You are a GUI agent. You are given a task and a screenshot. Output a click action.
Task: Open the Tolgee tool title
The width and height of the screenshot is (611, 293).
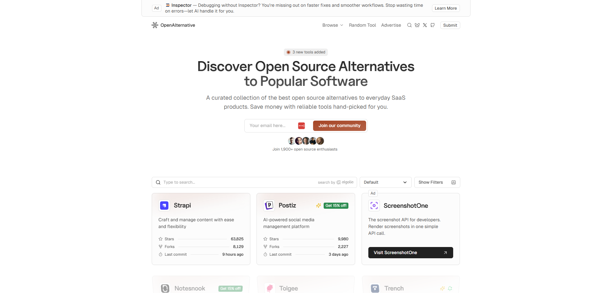pyautogui.click(x=288, y=288)
